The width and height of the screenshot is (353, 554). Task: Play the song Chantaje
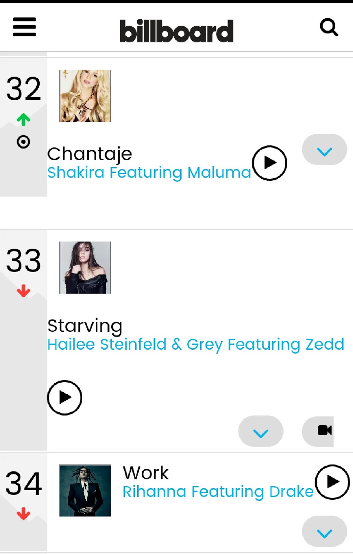pyautogui.click(x=269, y=162)
